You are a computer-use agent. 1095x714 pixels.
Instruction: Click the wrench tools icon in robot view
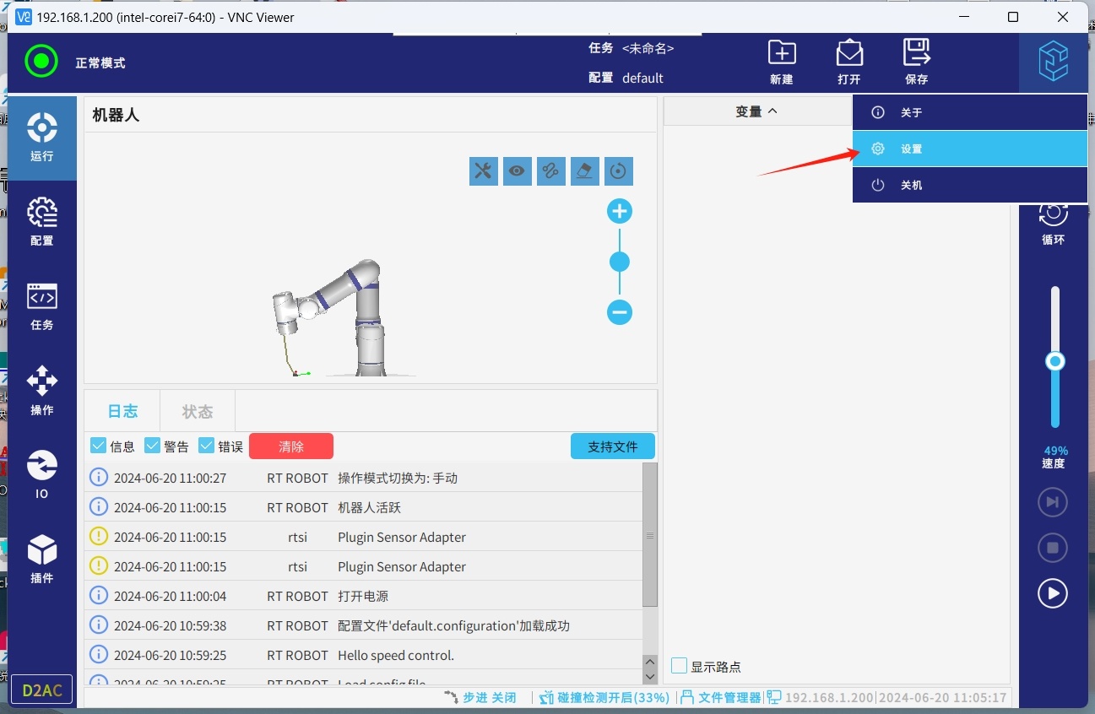point(483,171)
